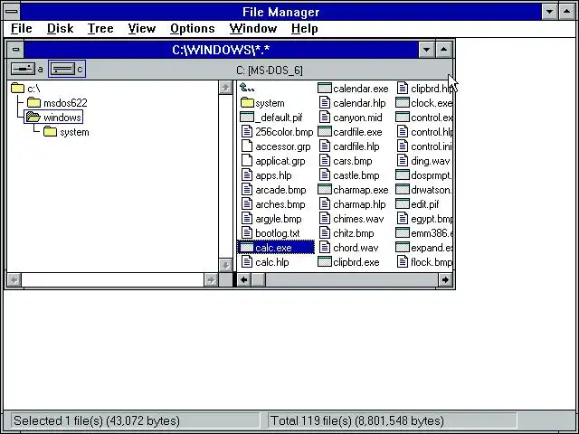Open C:\WINDOWS child window control menu
This screenshot has width=579, height=434.
tap(15, 50)
